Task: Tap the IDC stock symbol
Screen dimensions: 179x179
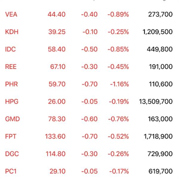Action: 10,49
